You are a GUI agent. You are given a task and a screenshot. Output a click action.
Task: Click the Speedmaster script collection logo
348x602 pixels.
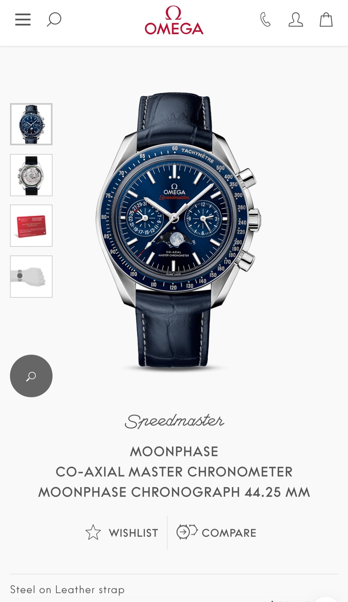pos(174,421)
